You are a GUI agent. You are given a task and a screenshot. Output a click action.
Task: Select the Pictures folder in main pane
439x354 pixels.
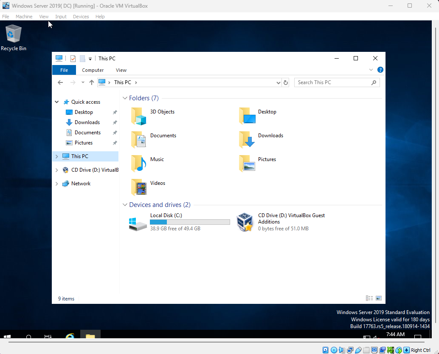257,164
